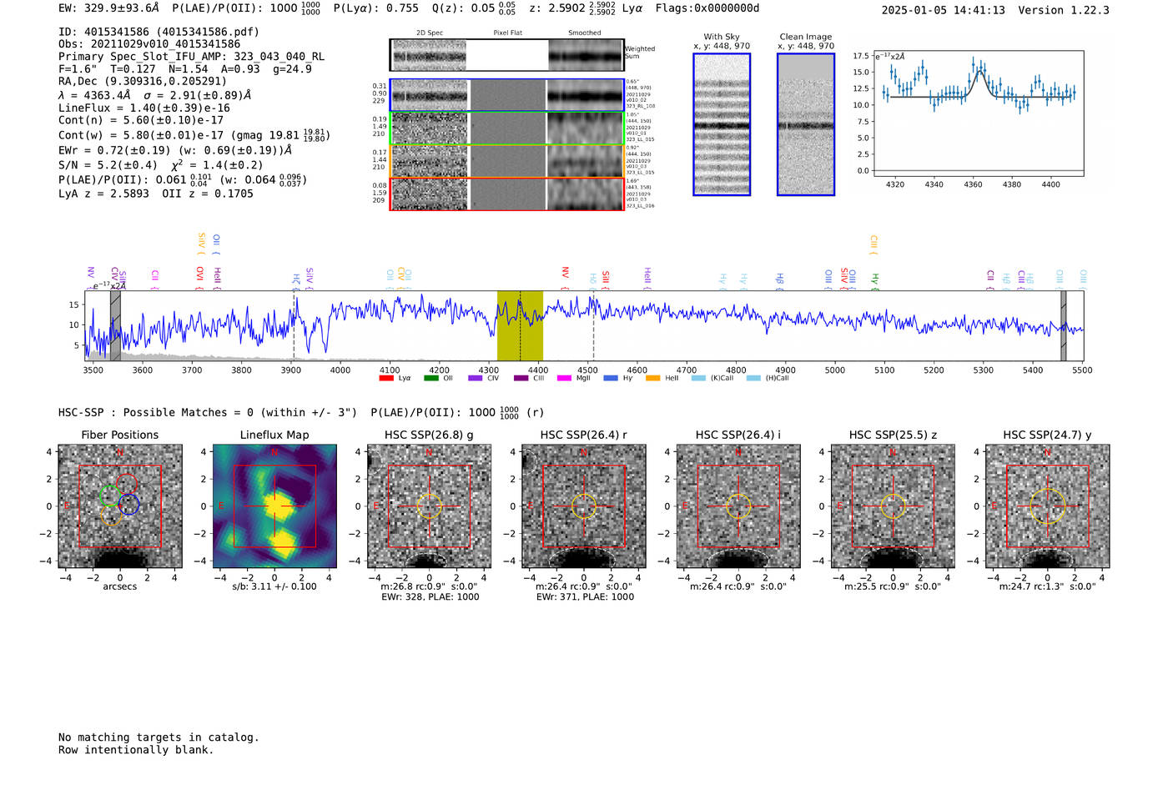Click the '2D Spec' column header
The height and width of the screenshot is (795, 1168).
430,33
